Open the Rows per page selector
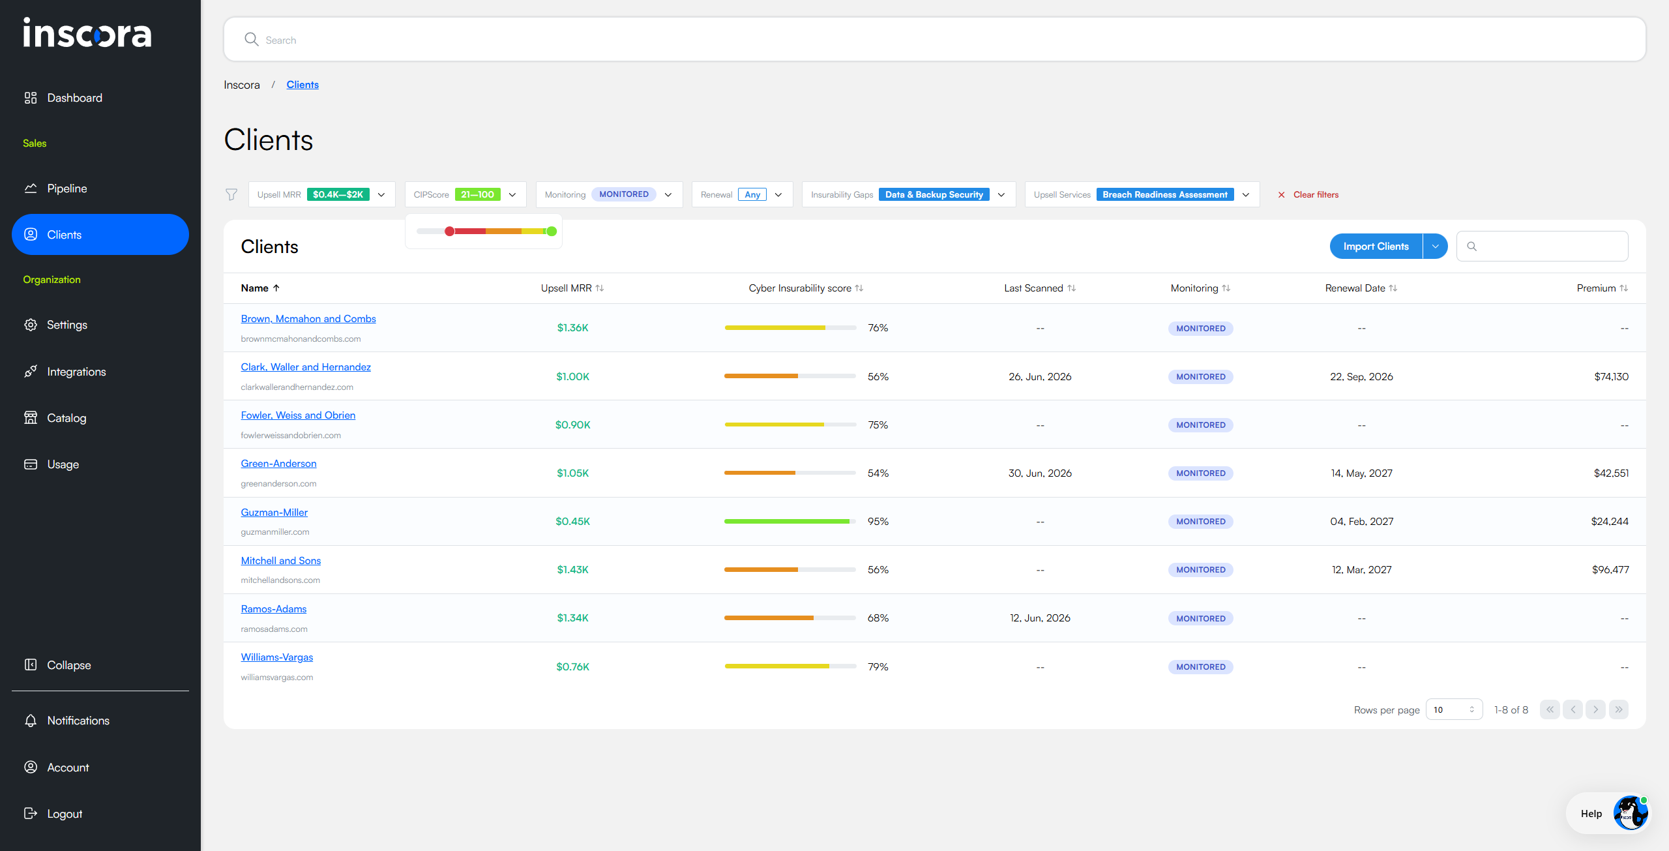This screenshot has height=851, width=1669. tap(1455, 709)
